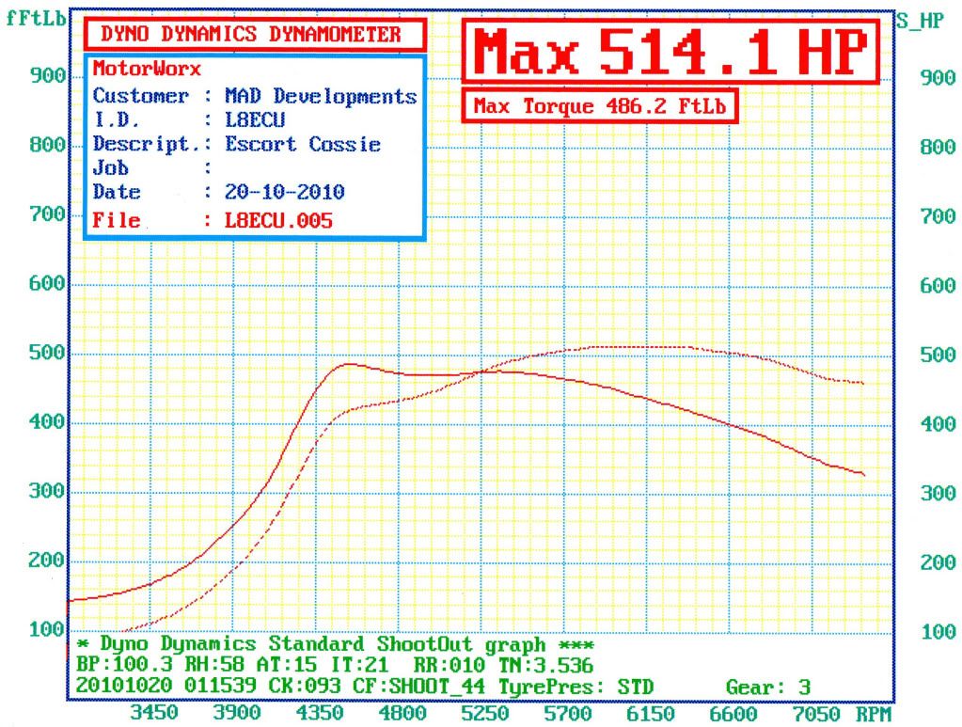Click the 'RPM' axis unit label
The height and width of the screenshot is (727, 962).
click(874, 714)
